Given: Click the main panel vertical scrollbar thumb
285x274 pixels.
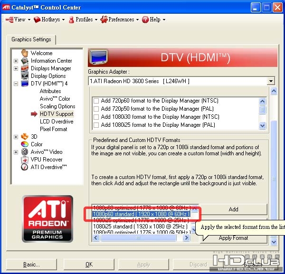Looking at the screenshot, I should pyautogui.click(x=274, y=179).
